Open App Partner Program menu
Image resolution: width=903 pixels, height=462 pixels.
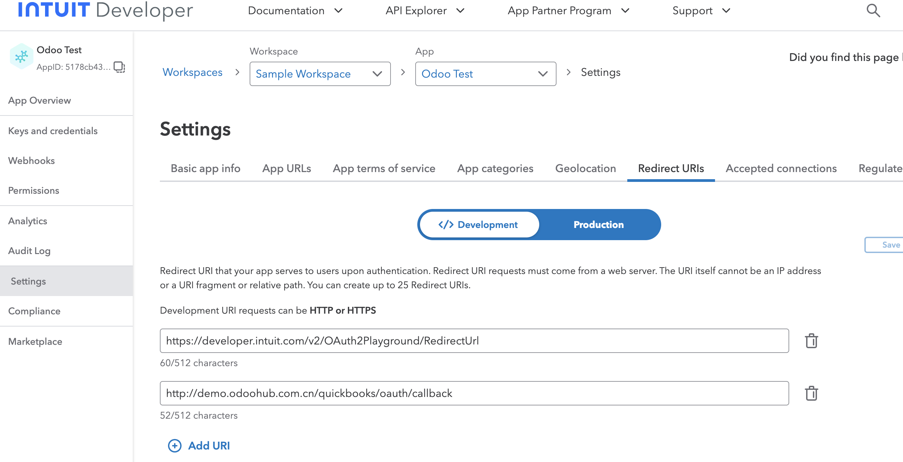click(568, 10)
